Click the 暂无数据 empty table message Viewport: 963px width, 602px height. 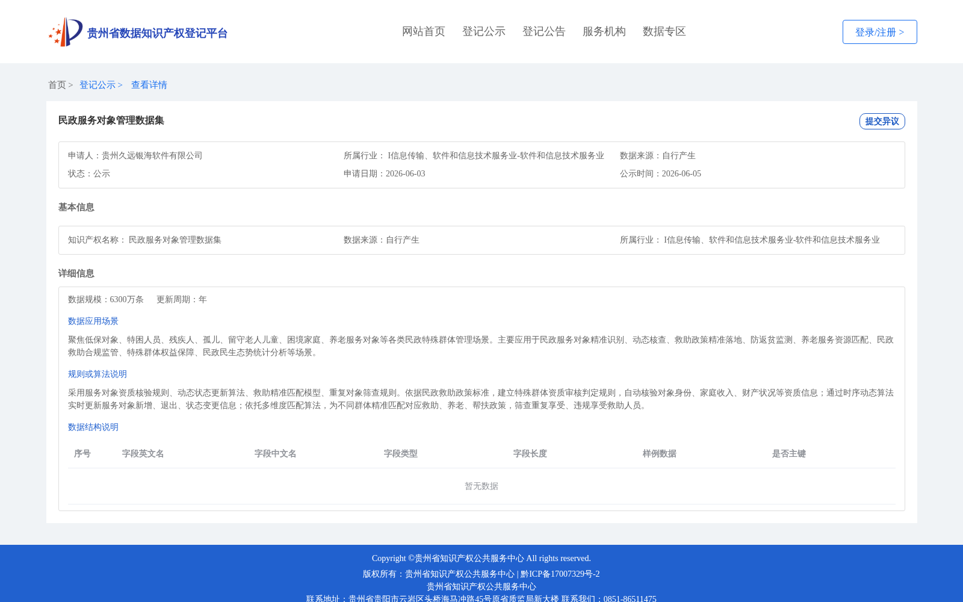[482, 486]
